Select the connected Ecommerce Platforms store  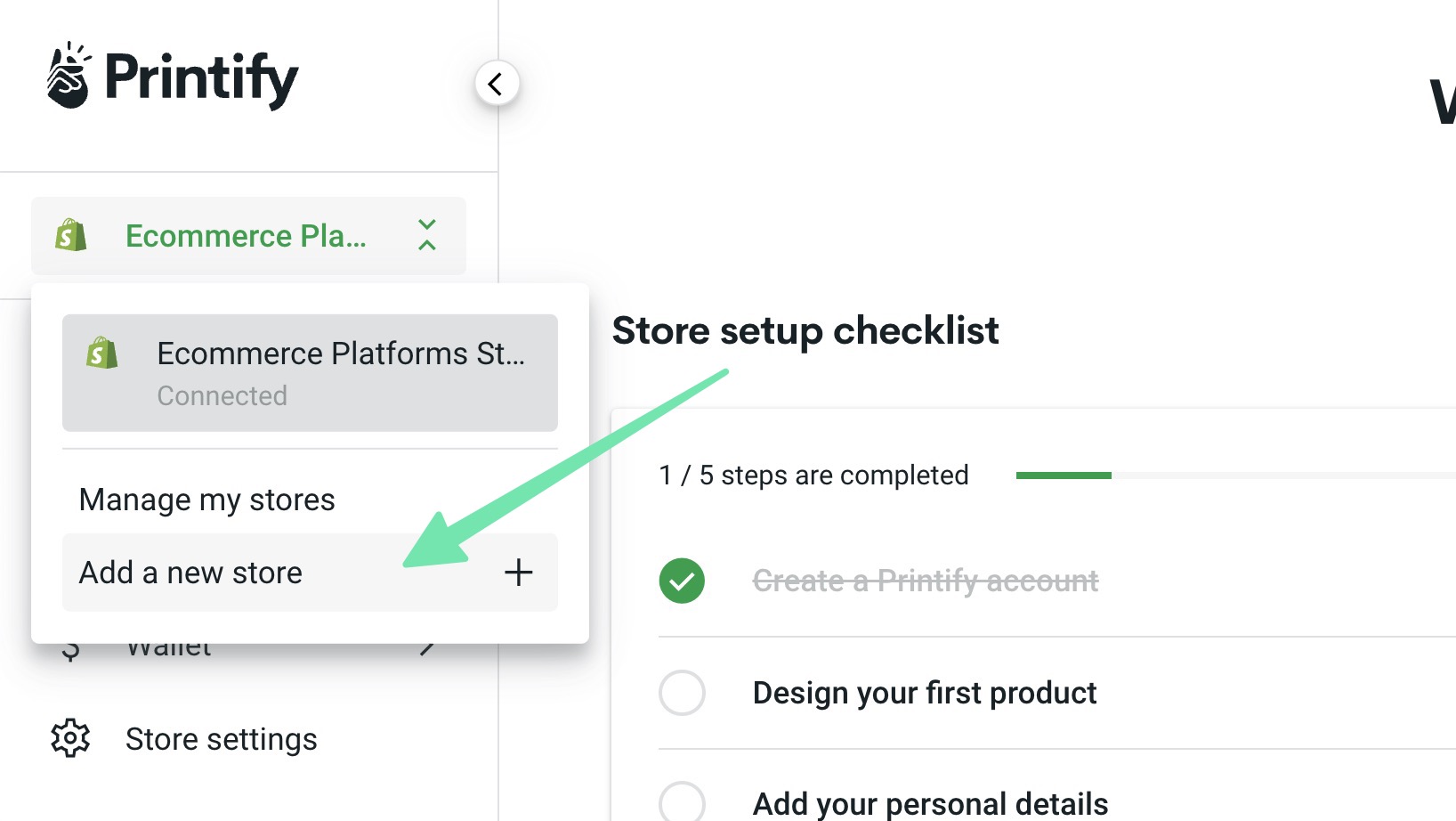[310, 372]
